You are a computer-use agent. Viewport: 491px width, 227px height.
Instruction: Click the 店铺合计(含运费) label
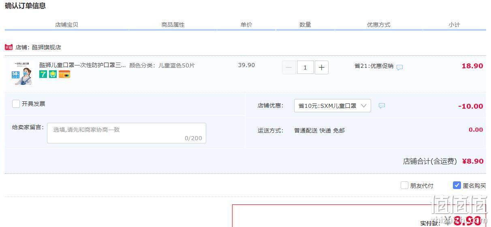coord(430,161)
